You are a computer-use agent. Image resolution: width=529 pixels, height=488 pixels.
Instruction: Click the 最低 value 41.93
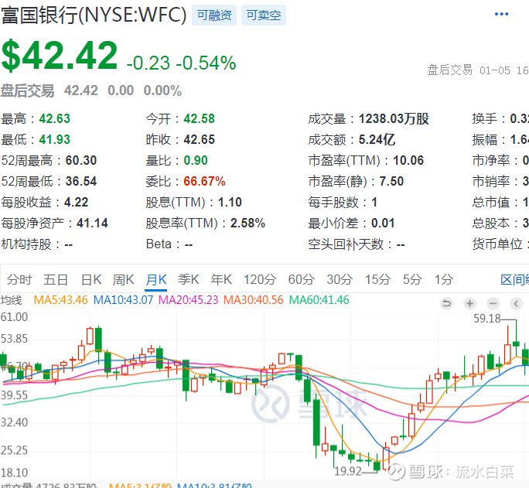[55, 140]
